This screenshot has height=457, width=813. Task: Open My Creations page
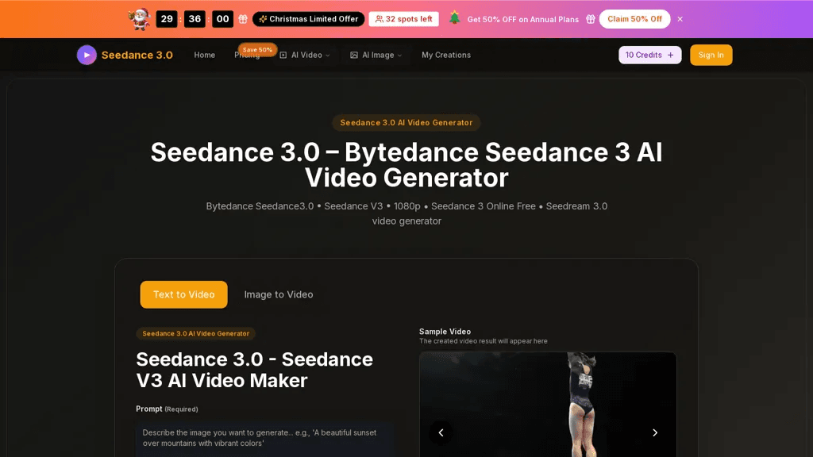coord(446,55)
